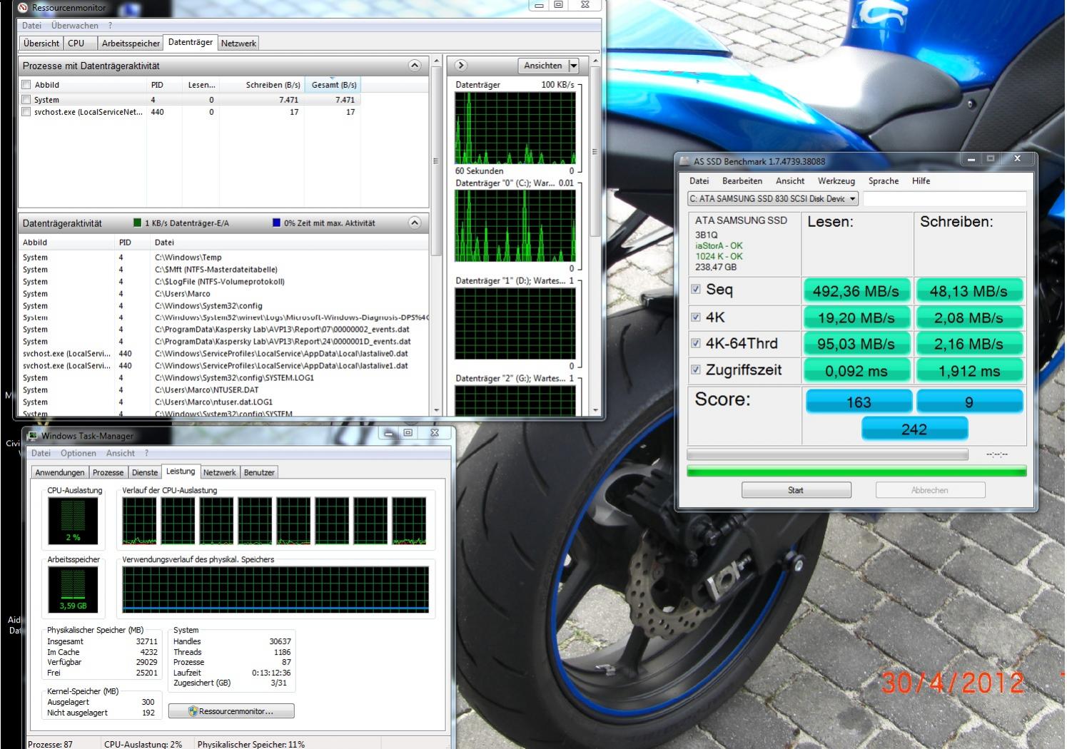Click the green Datenträger-E/A legend square
Viewport: 1067px width, 749px height.
point(138,223)
